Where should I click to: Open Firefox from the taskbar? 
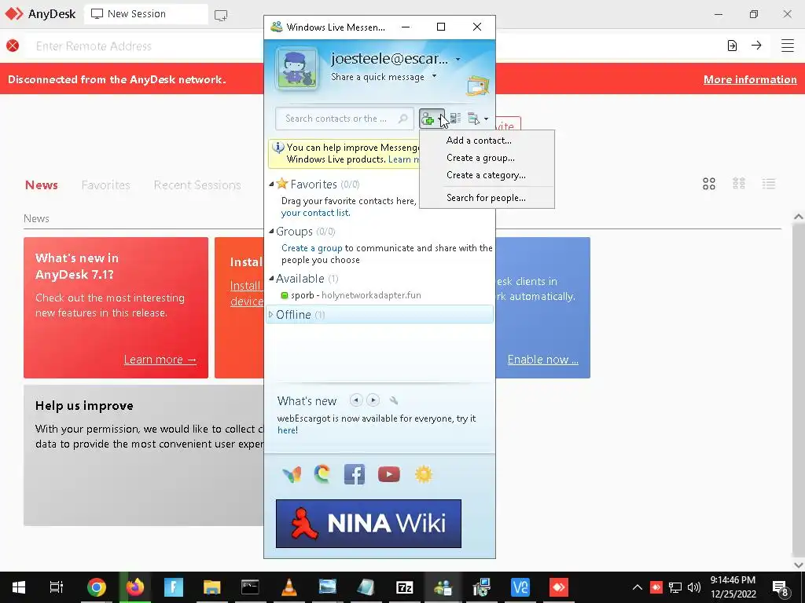[x=135, y=587]
